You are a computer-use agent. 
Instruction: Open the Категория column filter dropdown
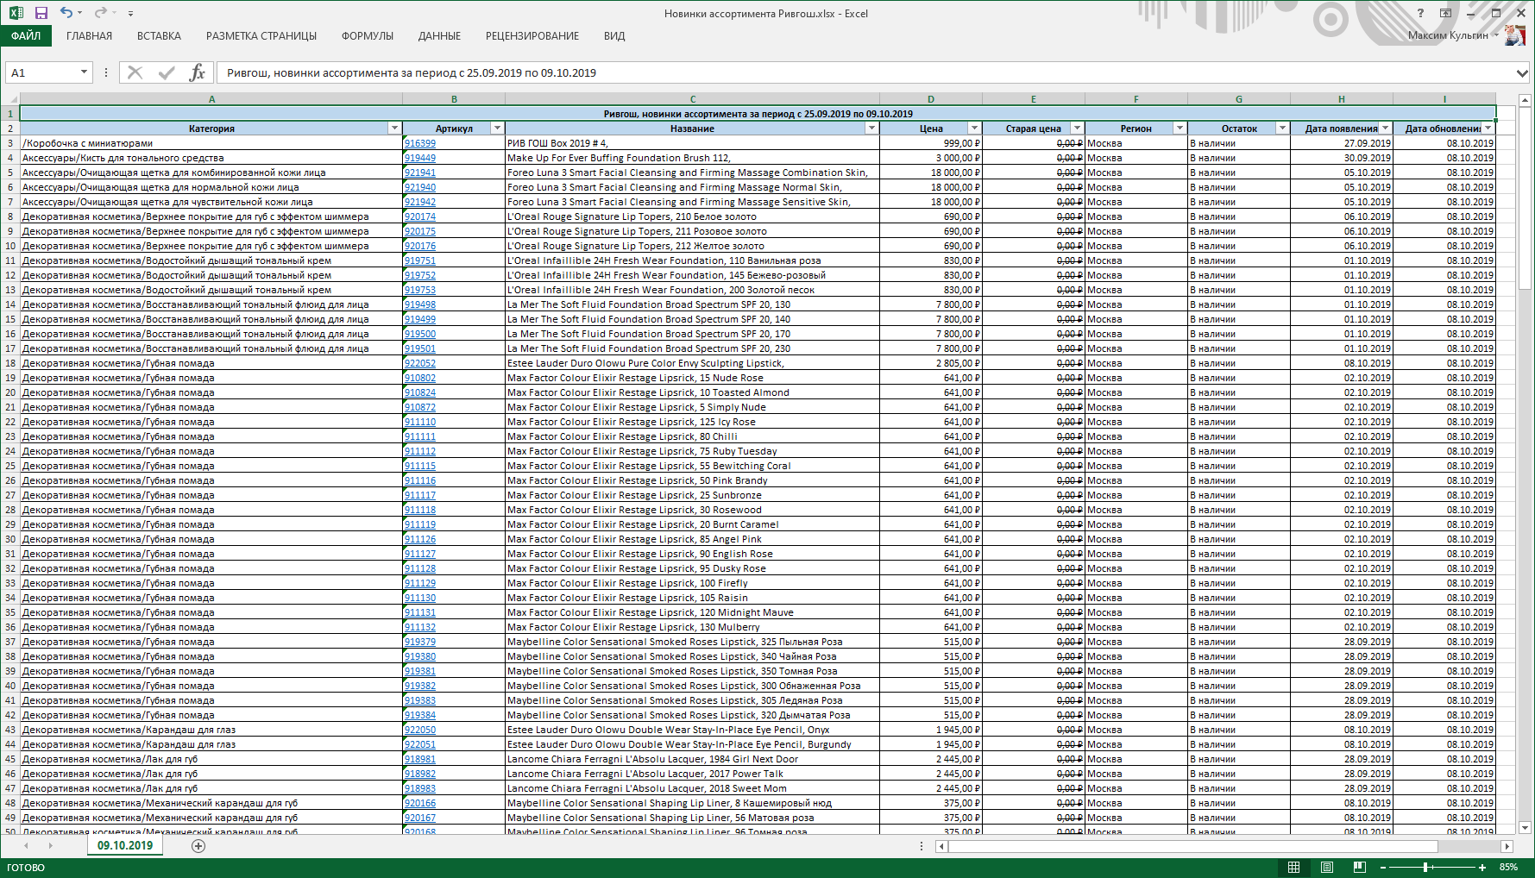pos(394,129)
